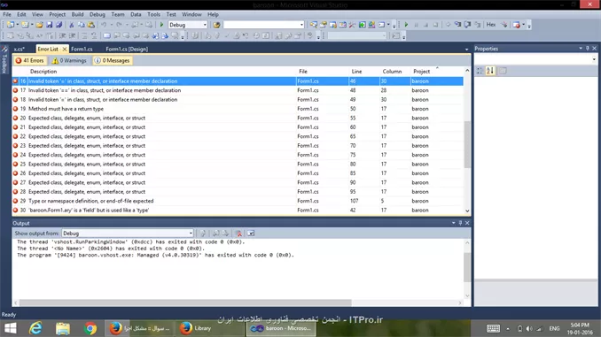Click the Break All pause icon
This screenshot has width=601, height=337.
point(417,25)
